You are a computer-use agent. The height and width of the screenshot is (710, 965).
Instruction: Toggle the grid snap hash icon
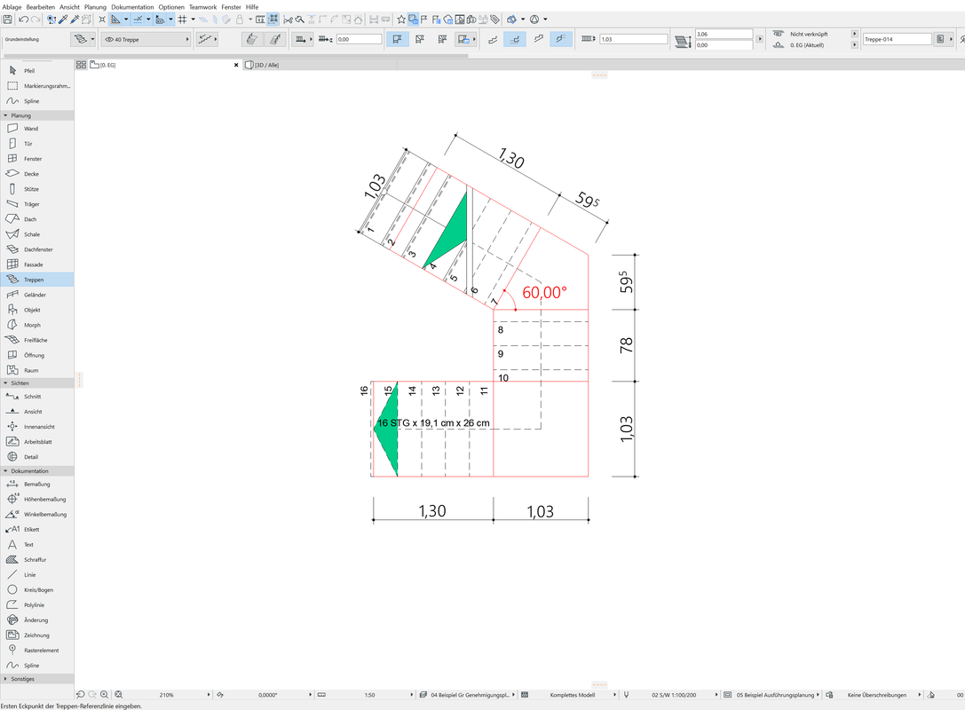pos(182,20)
